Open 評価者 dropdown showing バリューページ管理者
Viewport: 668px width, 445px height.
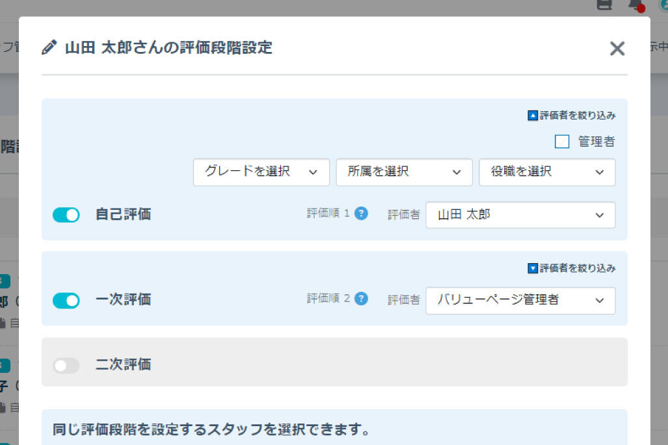(520, 300)
